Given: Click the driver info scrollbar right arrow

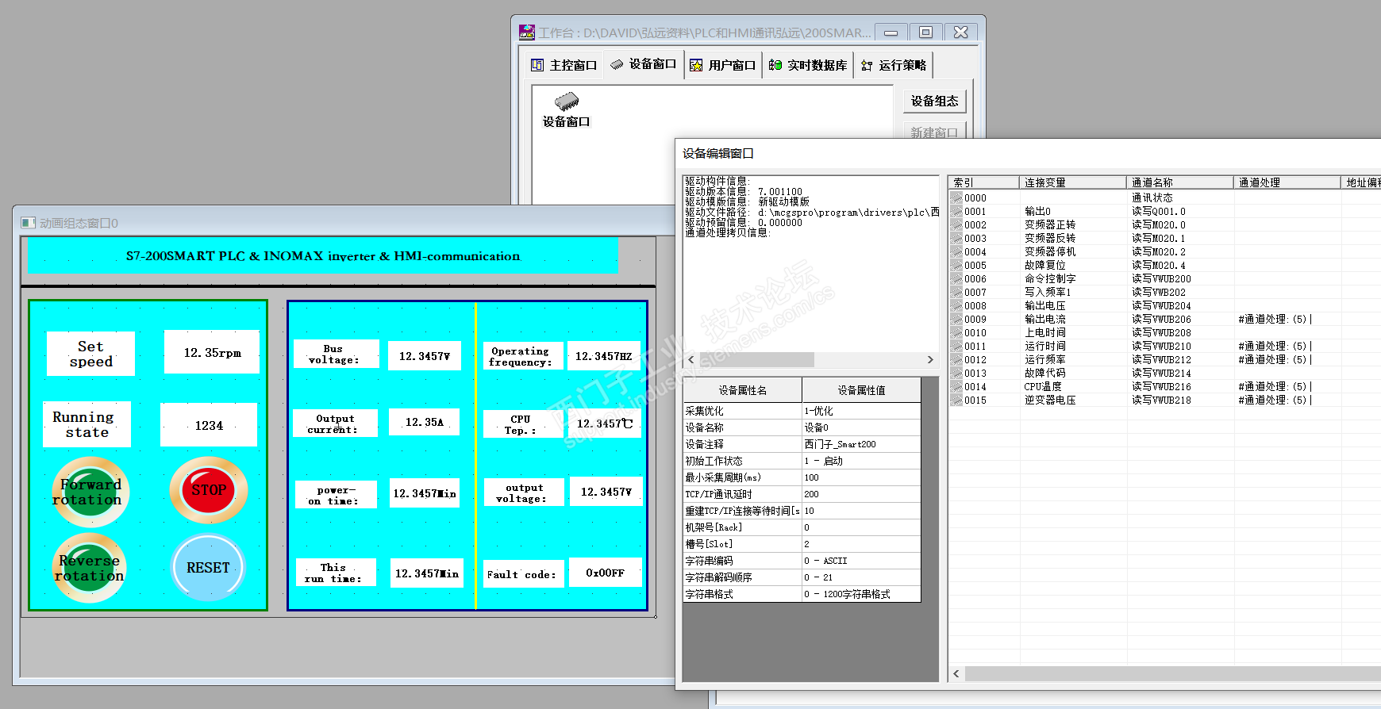Looking at the screenshot, I should pos(930,359).
